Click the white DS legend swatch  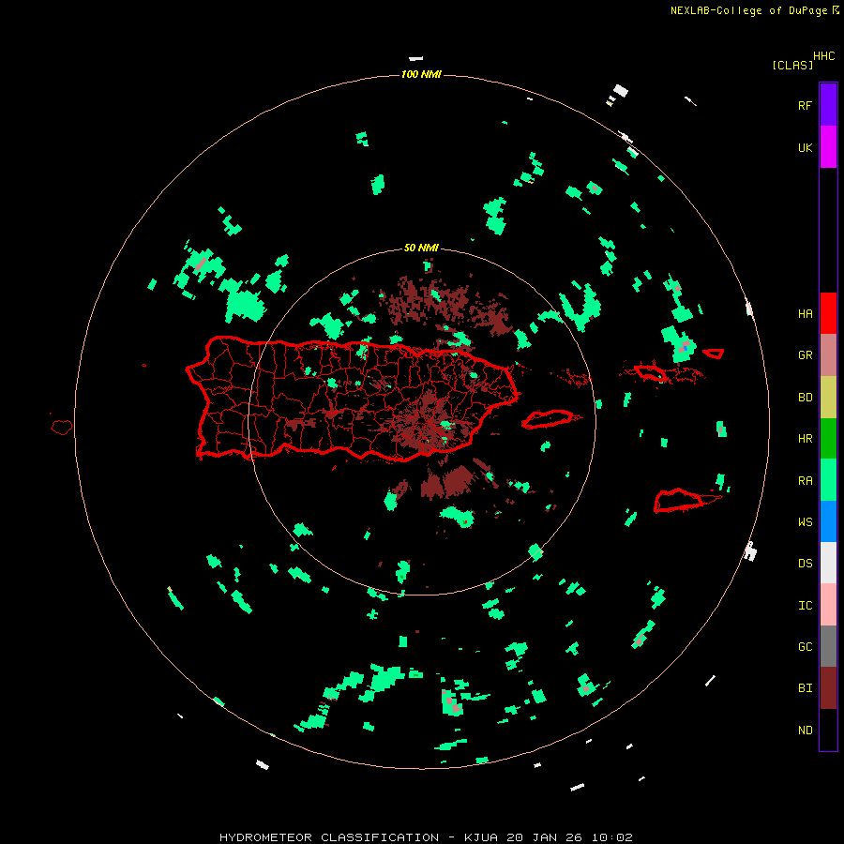coord(828,563)
